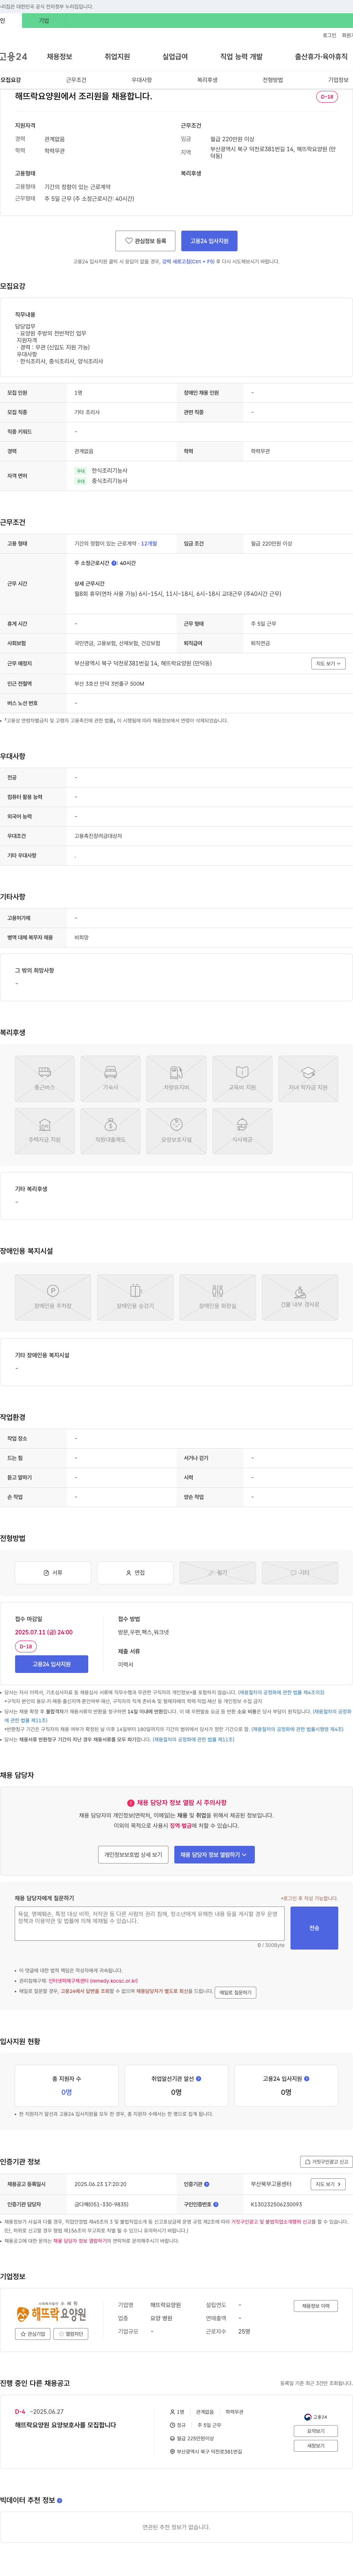The height and width of the screenshot is (2576, 353).
Task: Click the 자녀 학자금 지원 benefit icon
Action: coord(308,1079)
